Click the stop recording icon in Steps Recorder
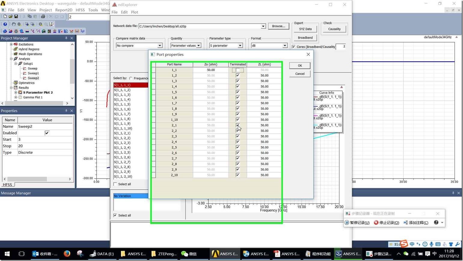Image resolution: width=463 pixels, height=261 pixels. coord(376,223)
